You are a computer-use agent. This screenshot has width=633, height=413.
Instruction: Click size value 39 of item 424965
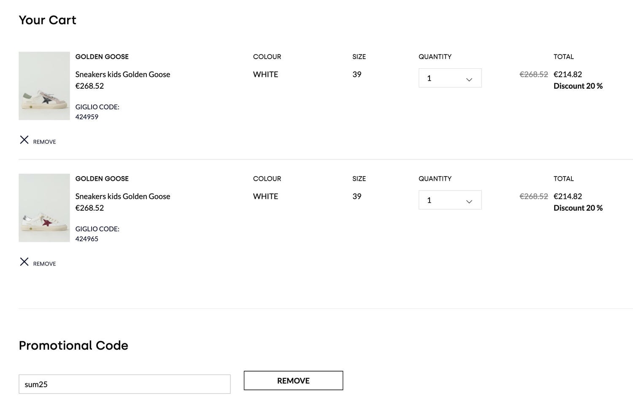[357, 196]
